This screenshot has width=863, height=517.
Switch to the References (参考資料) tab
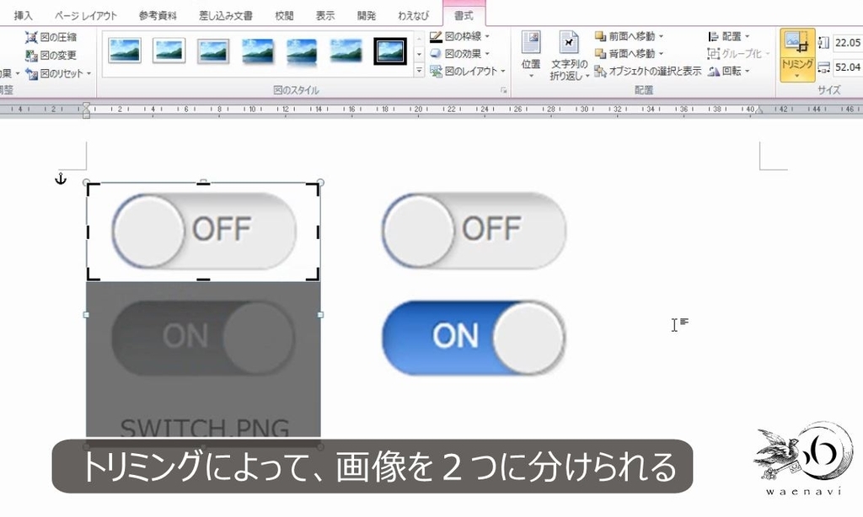click(x=158, y=15)
